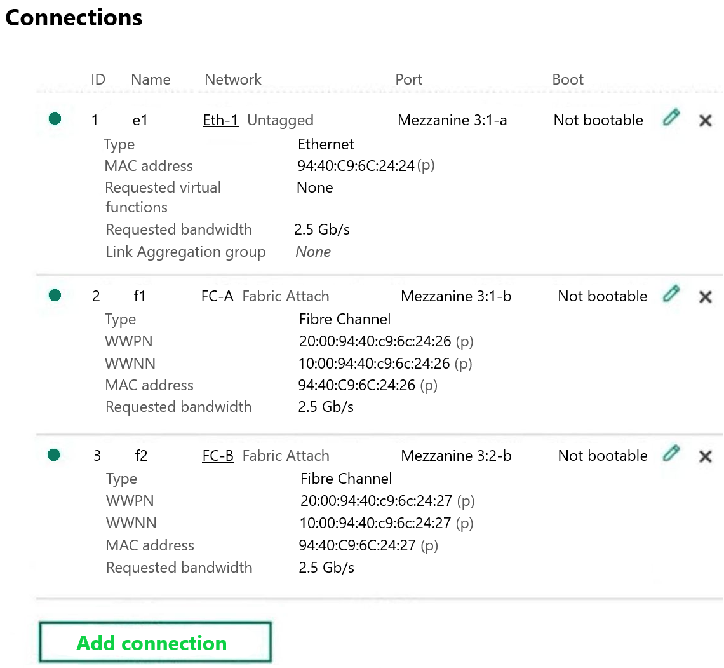Viewport: 724px width, 668px height.
Task: Edit connection f1 with the pencil icon
Action: tap(671, 294)
